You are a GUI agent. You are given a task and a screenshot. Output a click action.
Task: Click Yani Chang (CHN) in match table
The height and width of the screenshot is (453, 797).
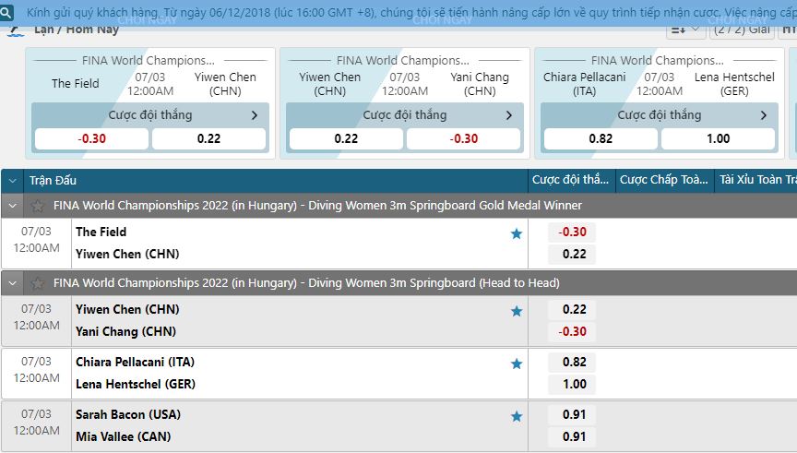click(125, 331)
